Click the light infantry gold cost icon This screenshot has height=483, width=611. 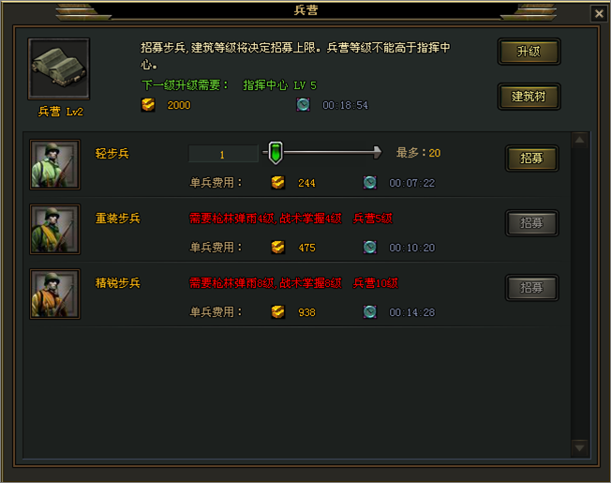click(x=277, y=182)
